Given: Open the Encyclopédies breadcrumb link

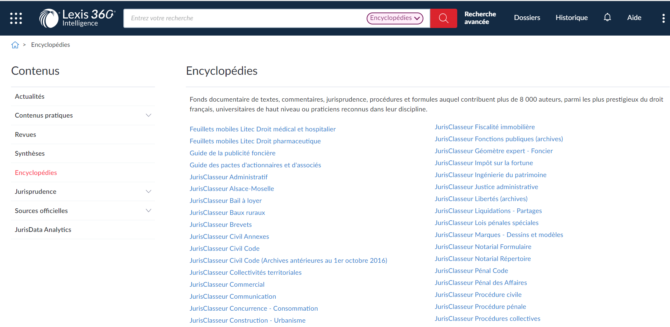Looking at the screenshot, I should (x=50, y=44).
